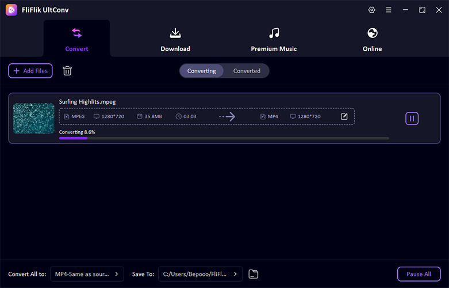This screenshot has width=449, height=288.
Task: Click the Converting 8.6% status text
Action: (x=77, y=132)
